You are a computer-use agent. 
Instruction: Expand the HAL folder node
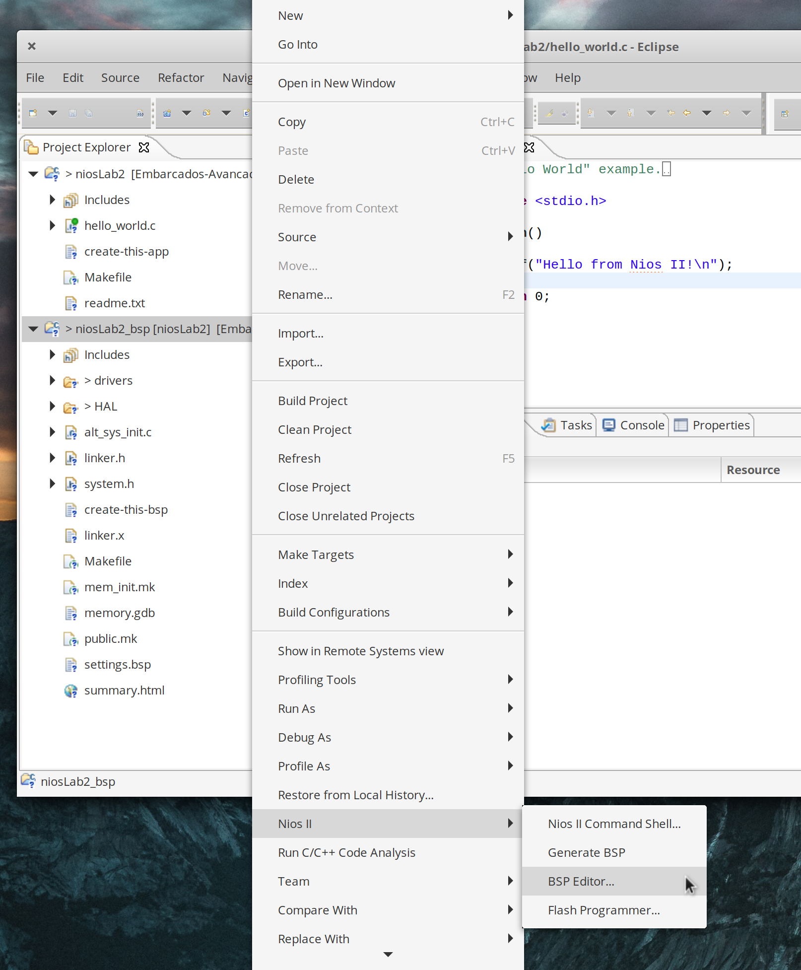click(x=52, y=407)
